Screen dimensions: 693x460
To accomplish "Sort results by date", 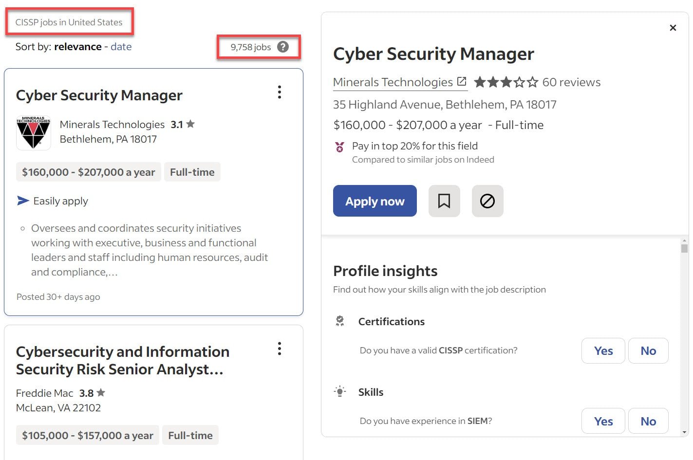I will pos(121,47).
